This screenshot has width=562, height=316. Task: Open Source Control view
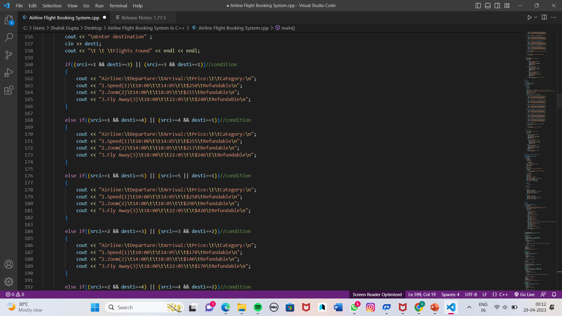click(x=9, y=55)
